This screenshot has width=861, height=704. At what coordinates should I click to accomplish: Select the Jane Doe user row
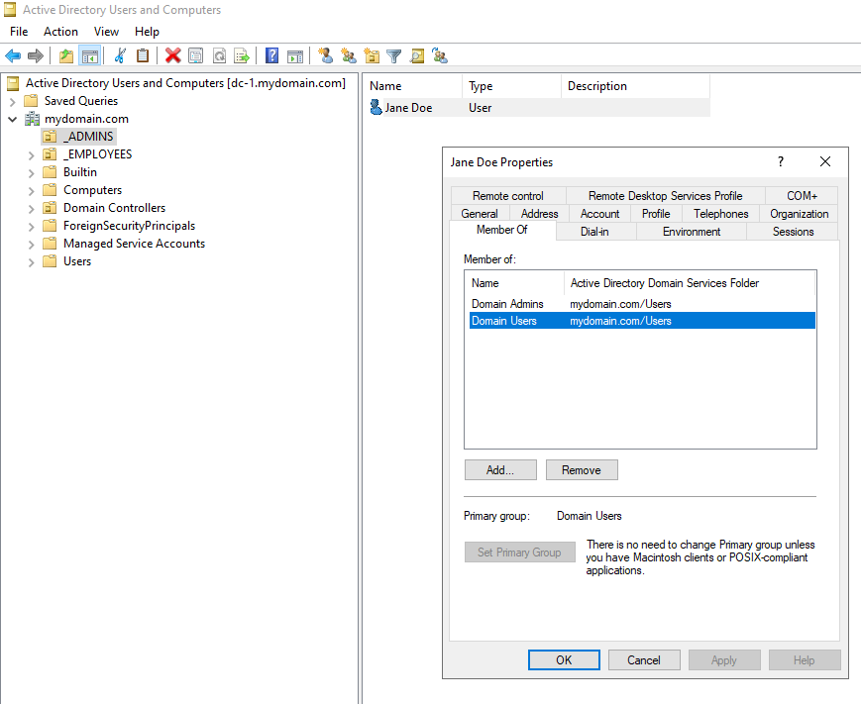point(538,108)
